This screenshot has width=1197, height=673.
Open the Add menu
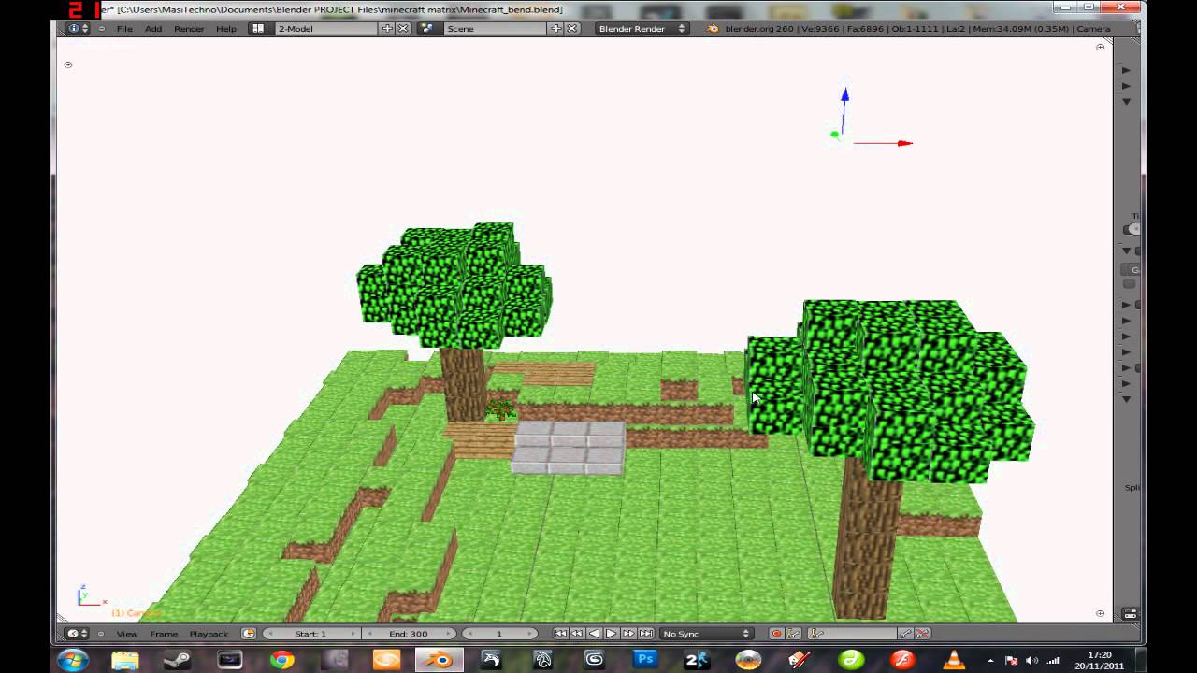click(152, 29)
